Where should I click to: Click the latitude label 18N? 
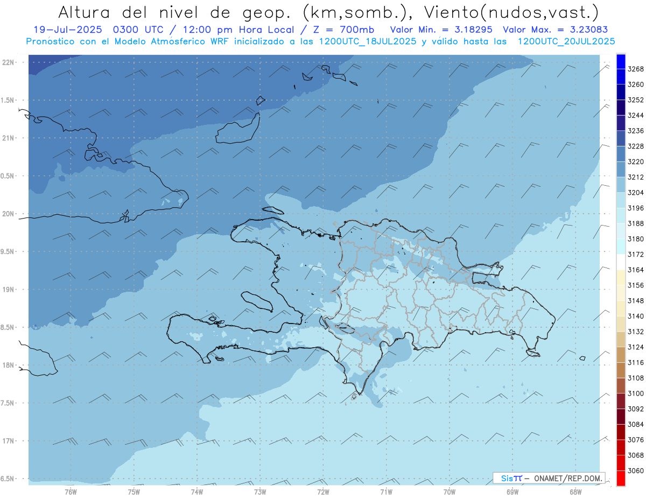[9, 365]
